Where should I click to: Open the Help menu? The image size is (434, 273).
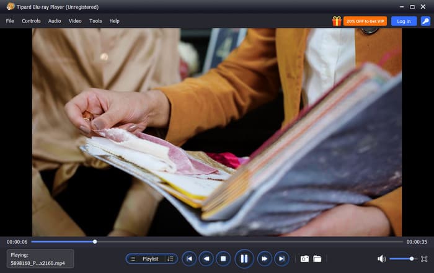114,21
